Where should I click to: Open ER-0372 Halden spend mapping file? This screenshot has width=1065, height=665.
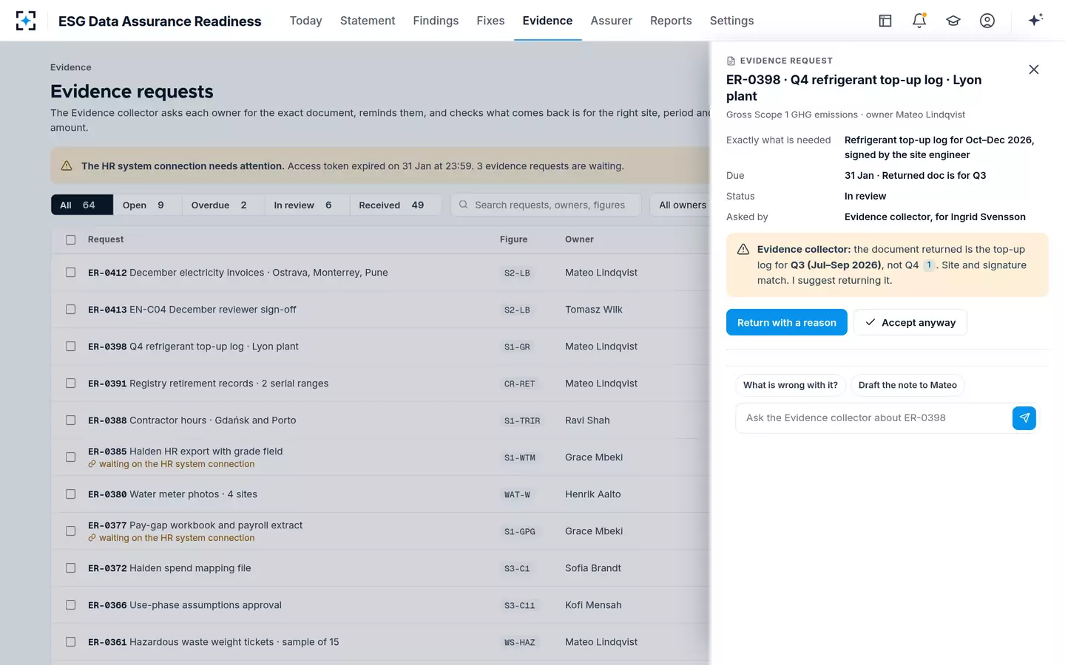pyautogui.click(x=169, y=568)
